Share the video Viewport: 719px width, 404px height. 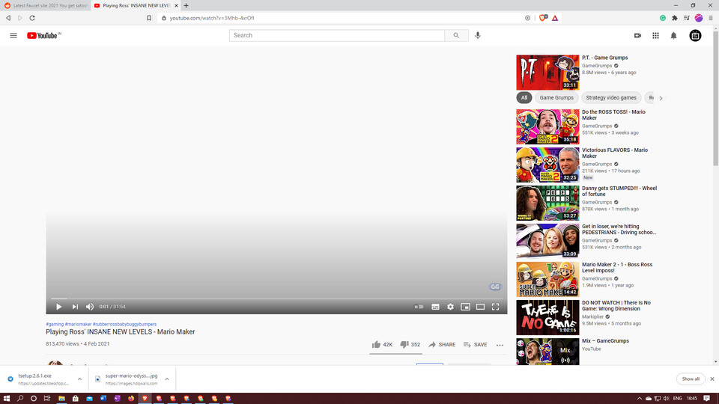click(x=442, y=344)
